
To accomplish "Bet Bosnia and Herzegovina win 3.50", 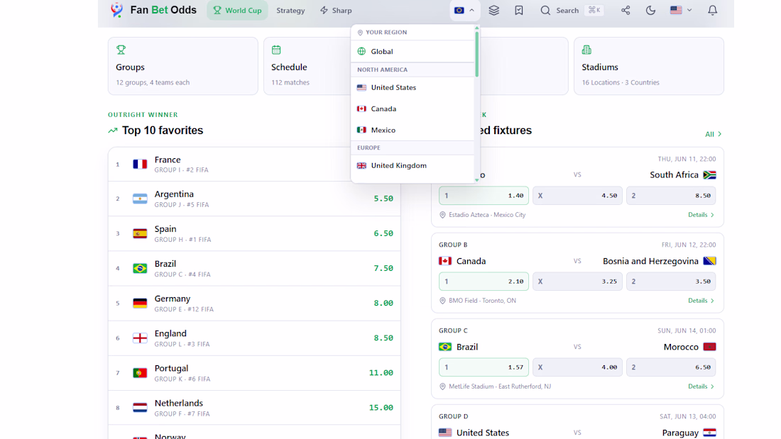I will pyautogui.click(x=671, y=282).
